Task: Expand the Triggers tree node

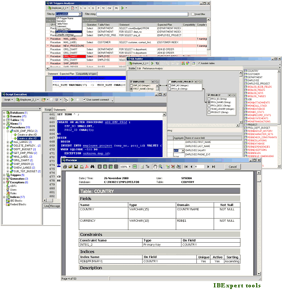Action: (x=4, y=175)
